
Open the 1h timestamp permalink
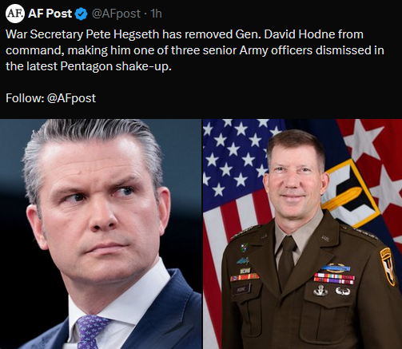pos(156,14)
